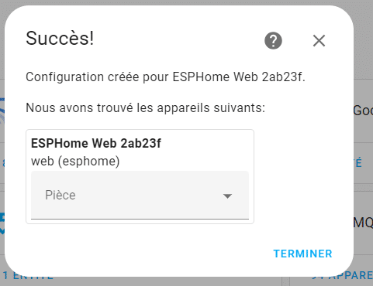Viewport: 373px width, 286px height.
Task: Click the grey divider at bottom center edge
Action: (x=285, y=281)
